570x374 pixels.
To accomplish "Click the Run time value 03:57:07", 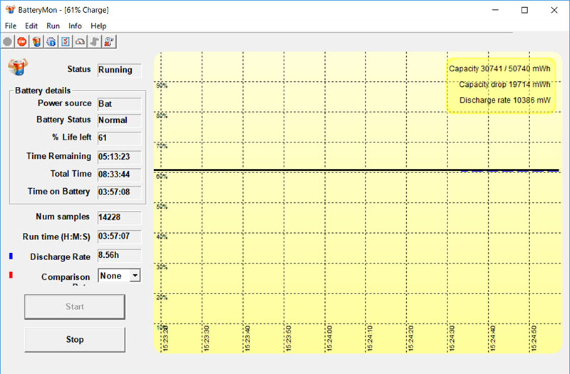I will 119,237.
